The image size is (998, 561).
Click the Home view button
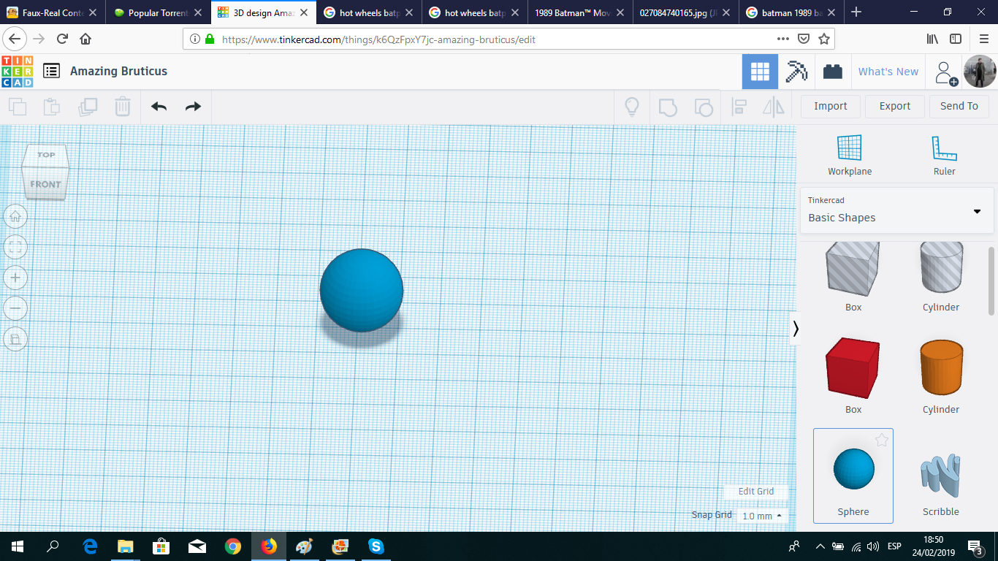[x=15, y=216]
